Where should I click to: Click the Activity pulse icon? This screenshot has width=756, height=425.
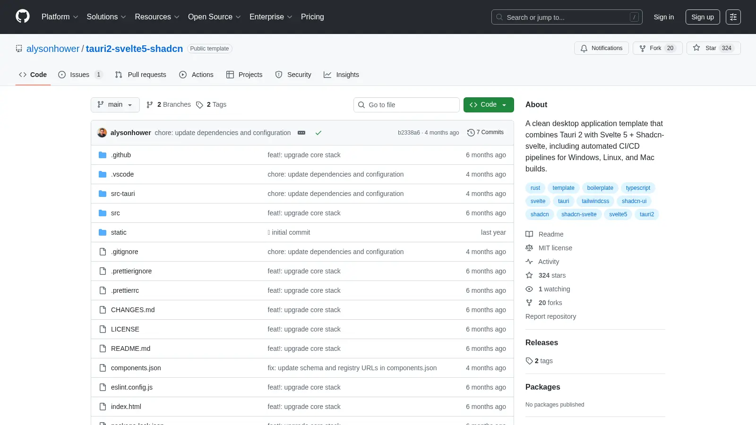pos(529,262)
